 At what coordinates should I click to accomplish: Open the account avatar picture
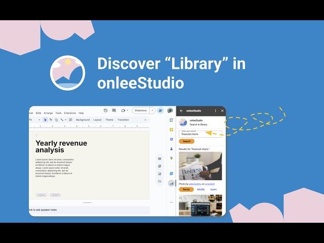[x=170, y=110]
